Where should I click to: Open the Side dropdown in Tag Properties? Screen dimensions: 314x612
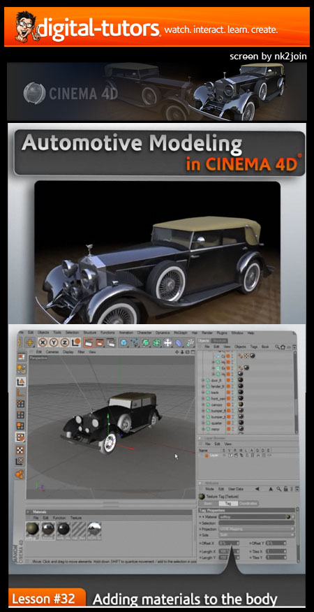click(256, 535)
